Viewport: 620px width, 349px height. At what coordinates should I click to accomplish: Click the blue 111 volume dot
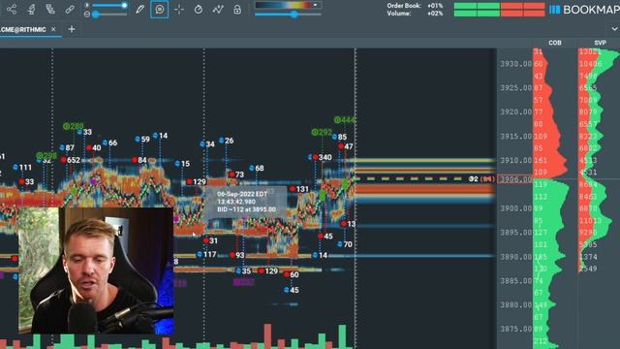tap(15, 168)
